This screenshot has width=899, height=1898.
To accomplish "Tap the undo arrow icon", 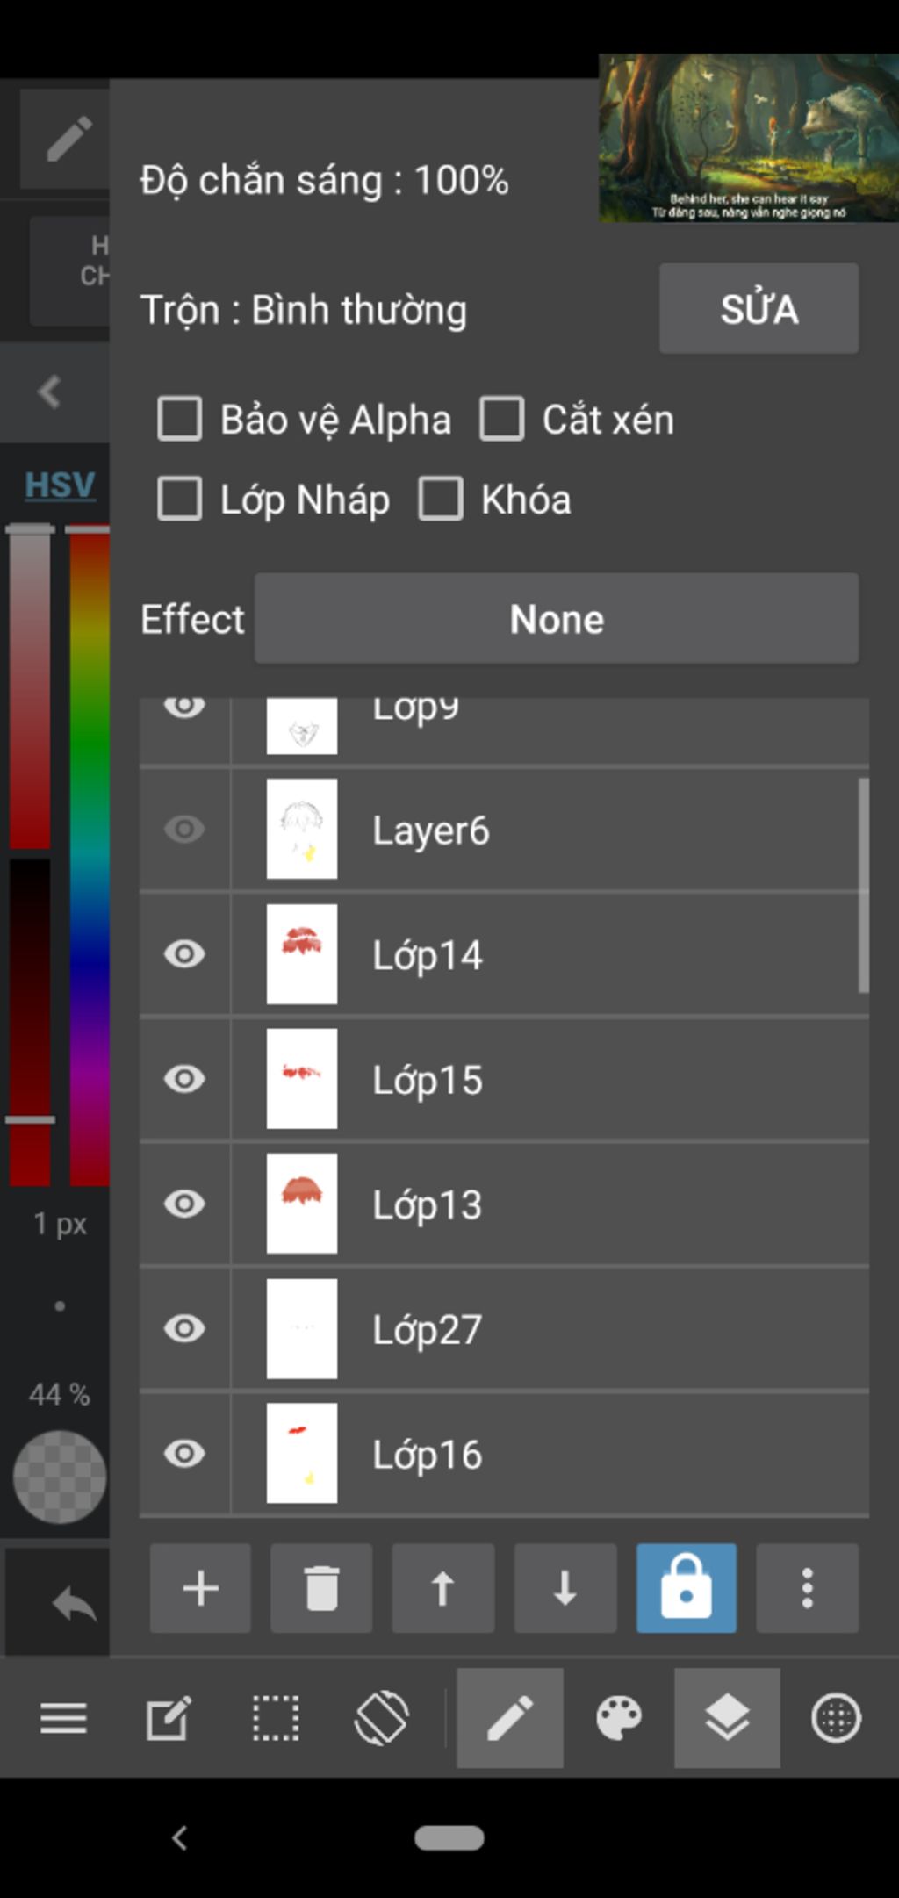I will pos(74,1605).
